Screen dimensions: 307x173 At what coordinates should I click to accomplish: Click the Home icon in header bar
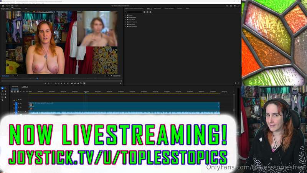point(3,6)
